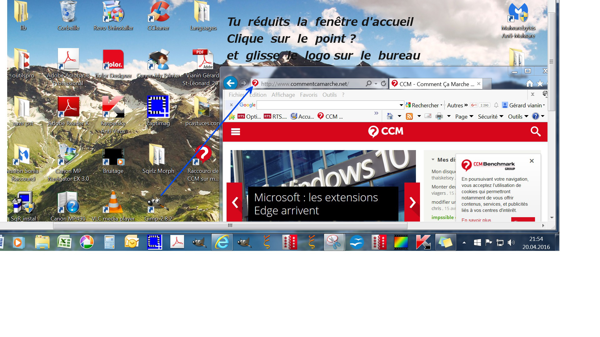Select the Malwarebytes Anti-Malware desktop icon
Viewport: 600px width, 337px height.
(x=518, y=21)
